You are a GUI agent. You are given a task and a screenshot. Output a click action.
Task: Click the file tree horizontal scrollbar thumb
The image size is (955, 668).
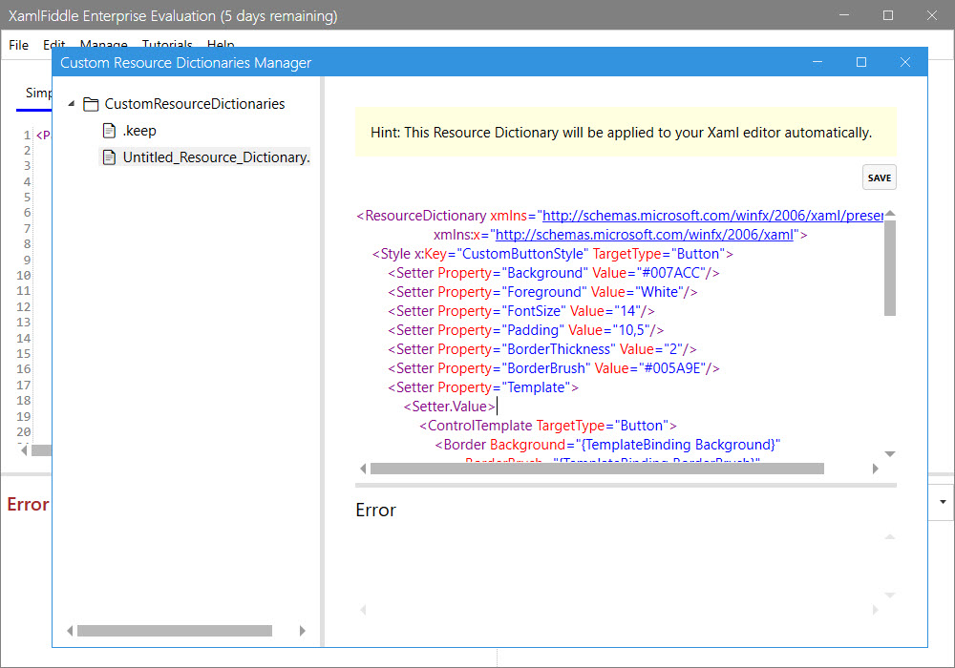tap(175, 631)
